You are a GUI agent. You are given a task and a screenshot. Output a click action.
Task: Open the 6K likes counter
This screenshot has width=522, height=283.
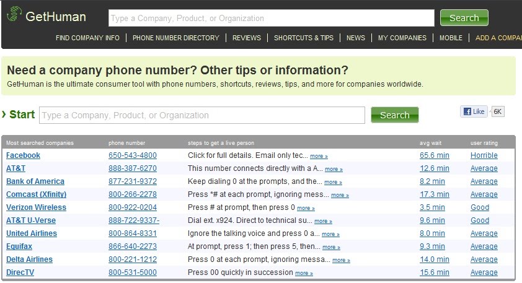point(498,111)
